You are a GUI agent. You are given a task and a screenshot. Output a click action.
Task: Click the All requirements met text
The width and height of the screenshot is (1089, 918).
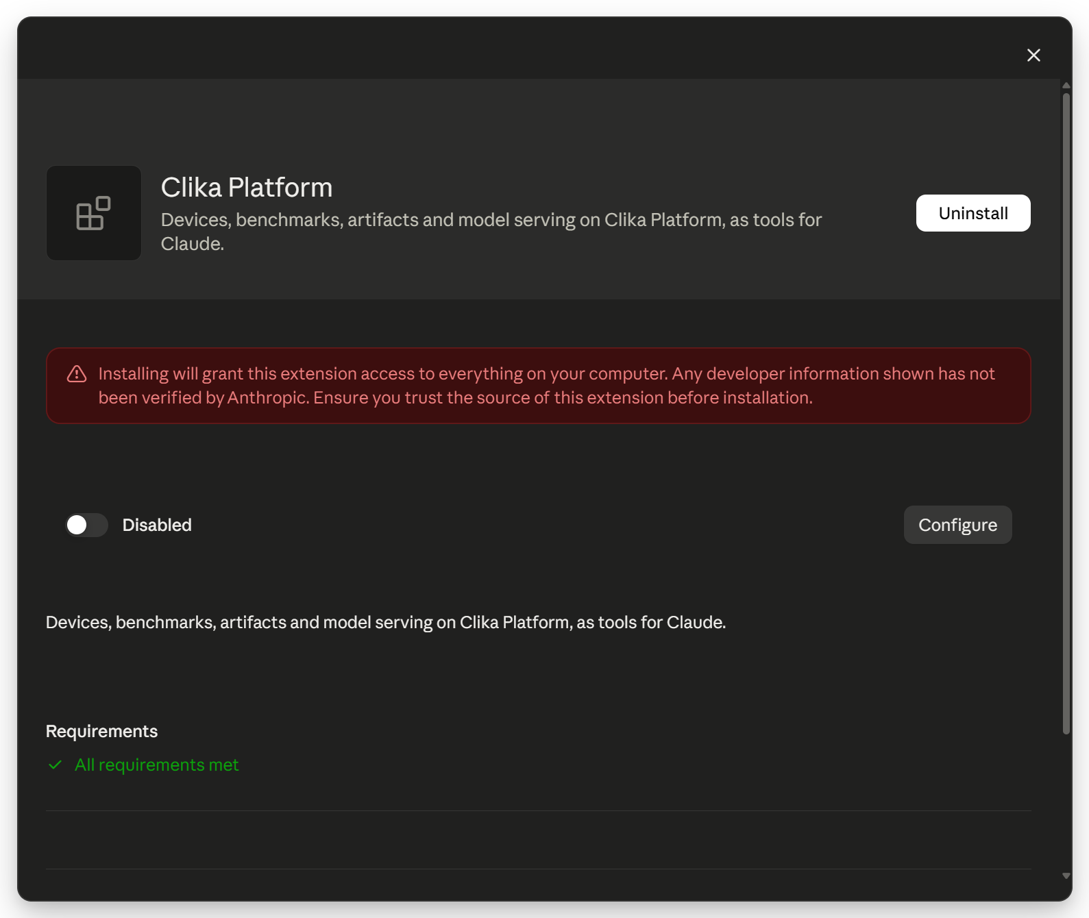pos(157,765)
